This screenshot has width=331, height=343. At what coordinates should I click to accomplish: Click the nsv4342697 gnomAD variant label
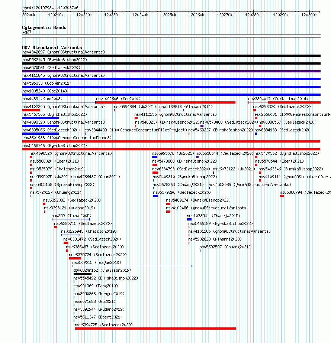tap(64, 52)
